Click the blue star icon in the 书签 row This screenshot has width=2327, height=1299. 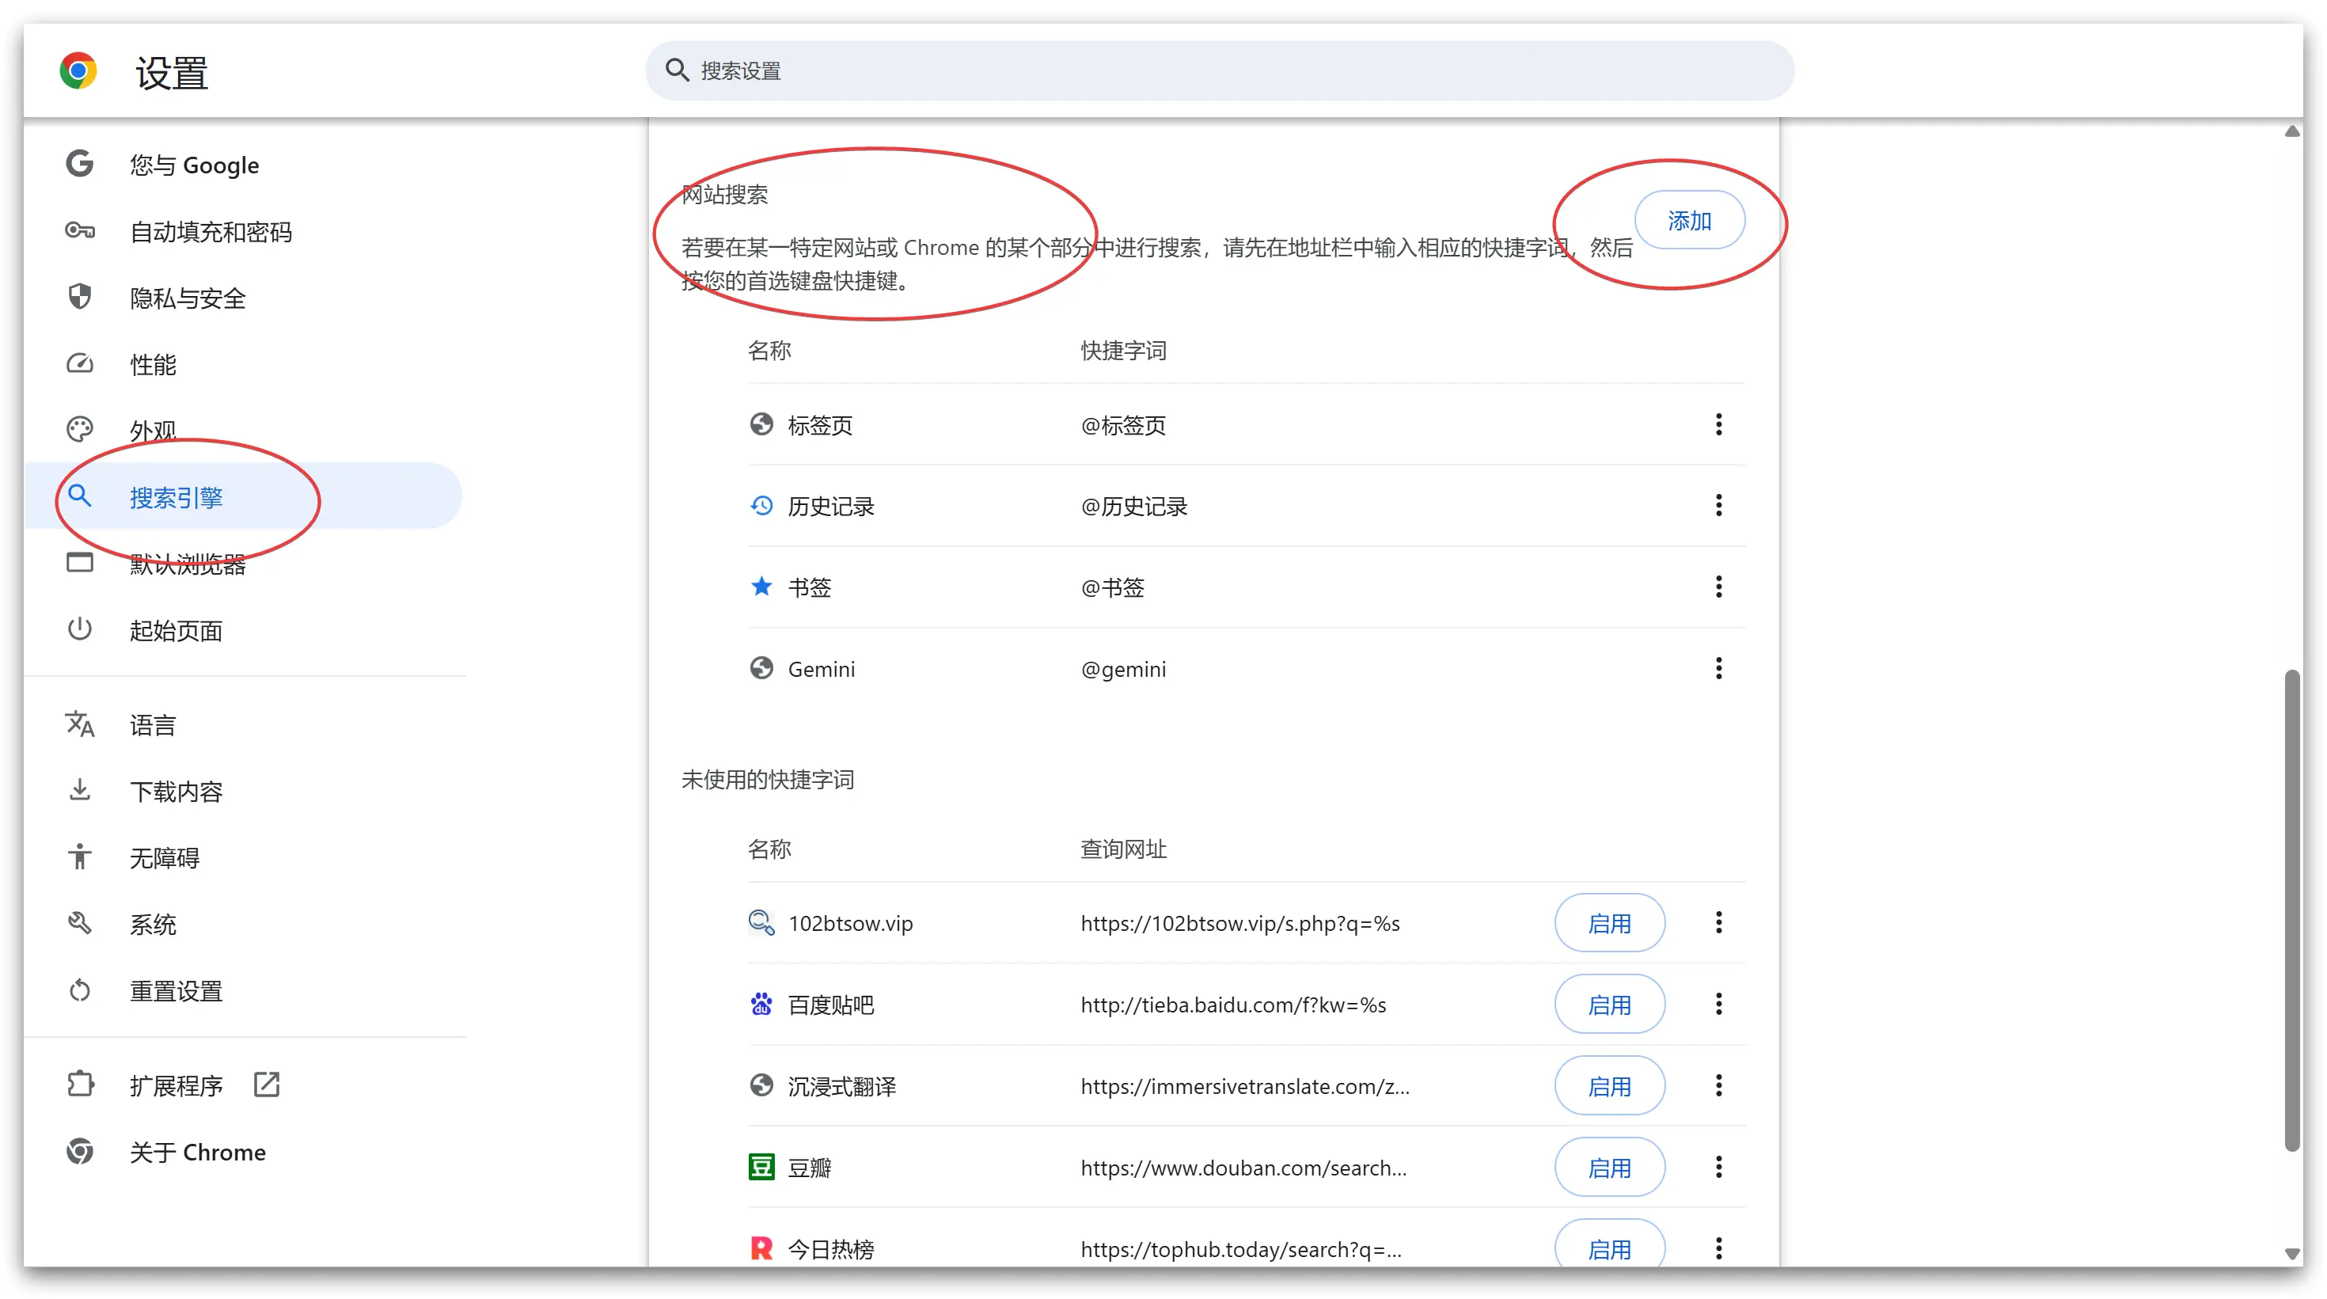761,587
